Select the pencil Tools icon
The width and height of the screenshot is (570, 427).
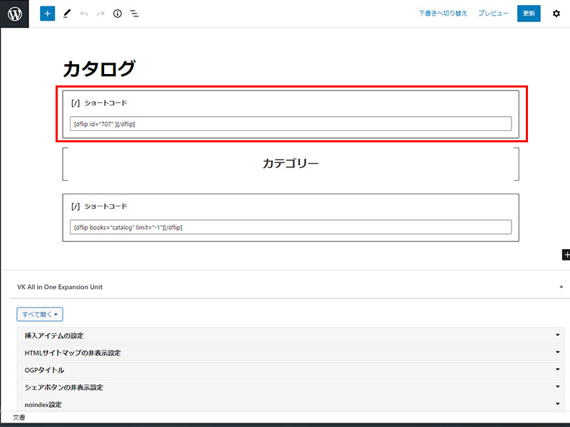[67, 14]
